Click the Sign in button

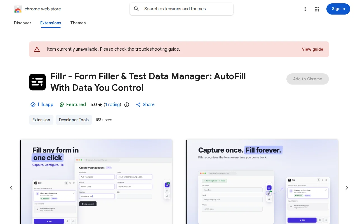click(338, 9)
